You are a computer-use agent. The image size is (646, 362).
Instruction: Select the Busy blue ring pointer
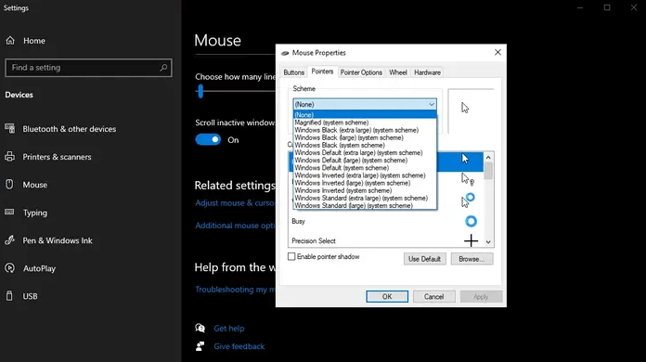(471, 221)
